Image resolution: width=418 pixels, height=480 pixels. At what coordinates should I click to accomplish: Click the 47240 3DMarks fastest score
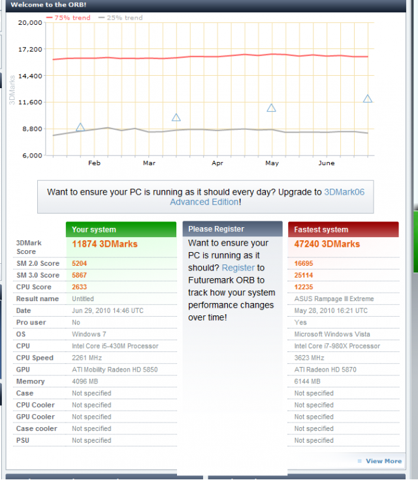[327, 244]
